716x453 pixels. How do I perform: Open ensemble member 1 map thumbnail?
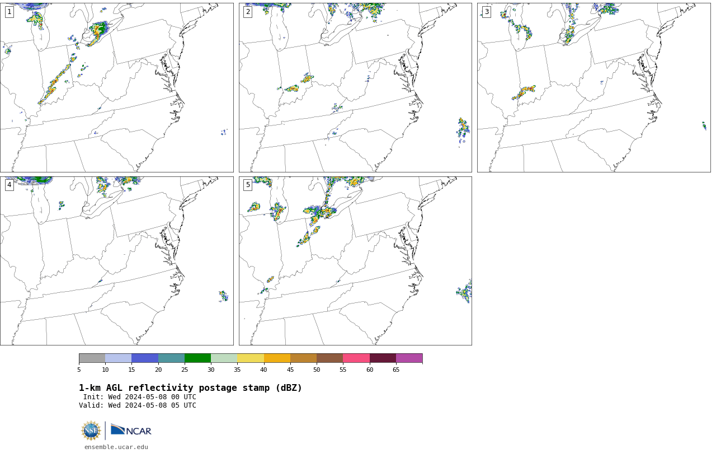coord(117,87)
